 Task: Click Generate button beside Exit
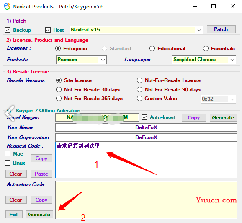pyautogui.click(x=39, y=214)
